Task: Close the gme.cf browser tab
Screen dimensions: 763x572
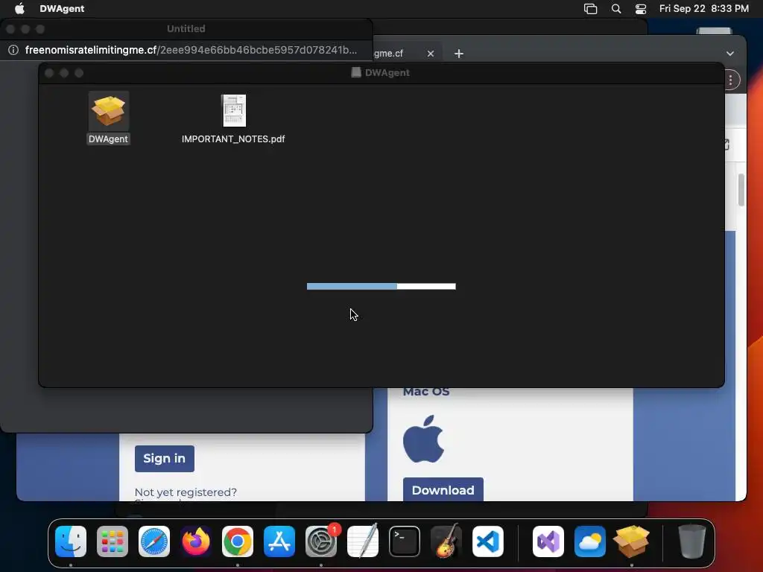Action: click(430, 54)
